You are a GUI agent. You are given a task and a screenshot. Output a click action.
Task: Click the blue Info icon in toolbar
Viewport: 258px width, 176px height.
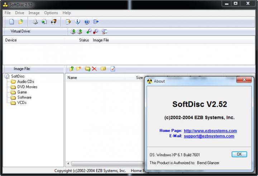[77, 22]
